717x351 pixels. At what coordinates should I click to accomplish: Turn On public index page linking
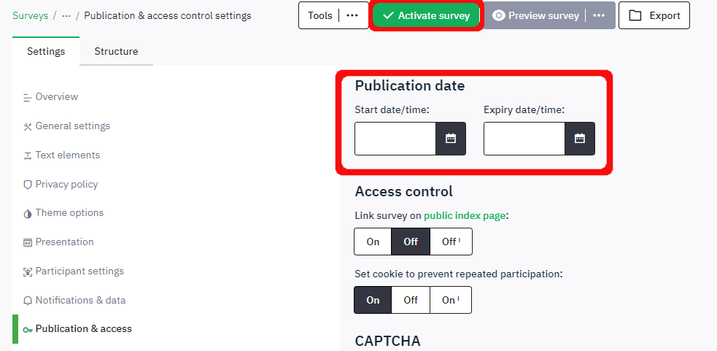pos(373,242)
